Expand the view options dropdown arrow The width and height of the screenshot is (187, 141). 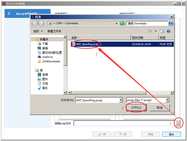pyautogui.click(x=156, y=31)
